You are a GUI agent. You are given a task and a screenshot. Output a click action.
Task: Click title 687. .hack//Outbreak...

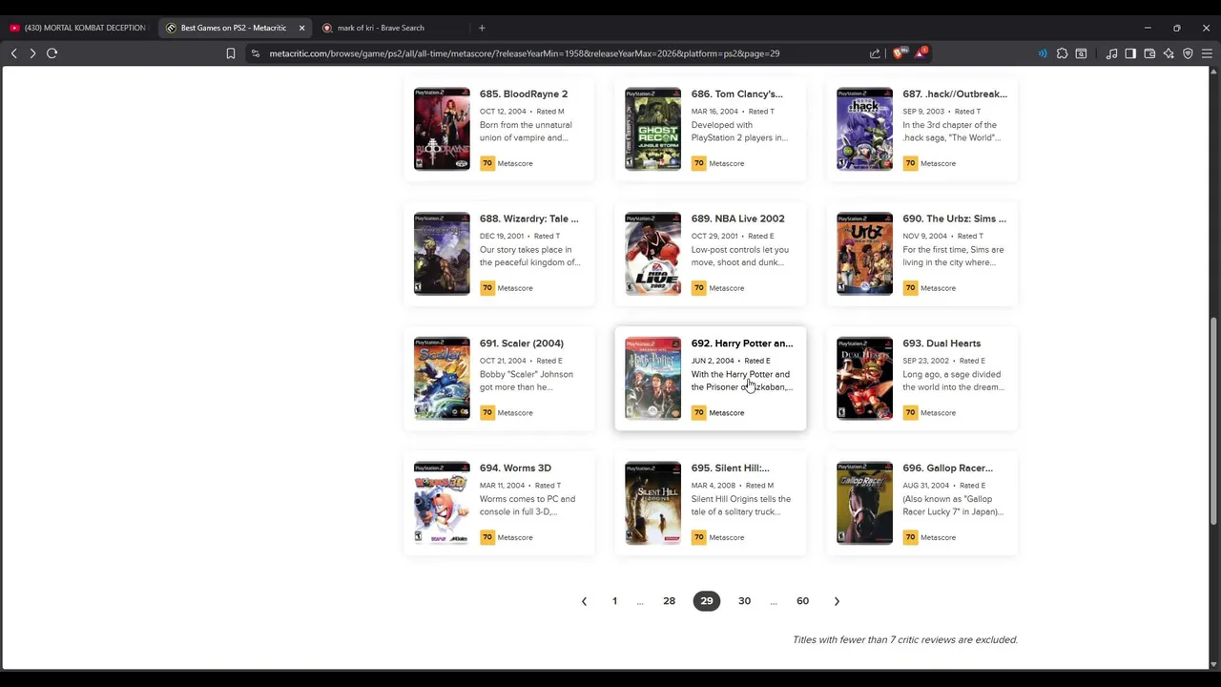click(x=955, y=94)
